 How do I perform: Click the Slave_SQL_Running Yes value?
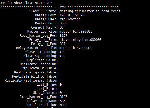[62, 56]
